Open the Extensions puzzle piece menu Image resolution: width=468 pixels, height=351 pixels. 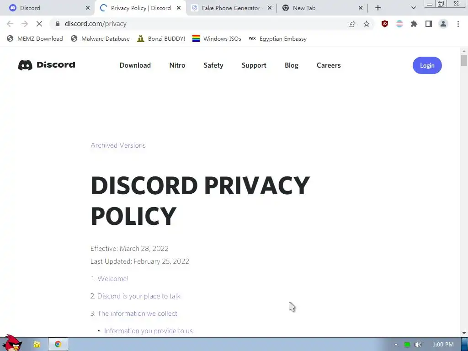click(414, 24)
